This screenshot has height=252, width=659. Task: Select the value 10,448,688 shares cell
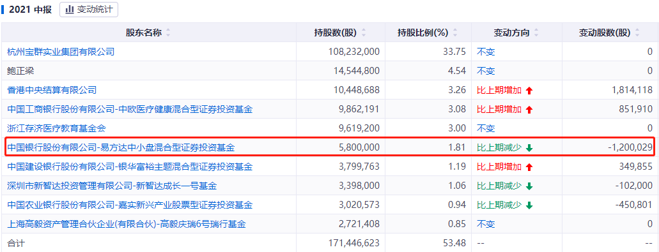357,90
